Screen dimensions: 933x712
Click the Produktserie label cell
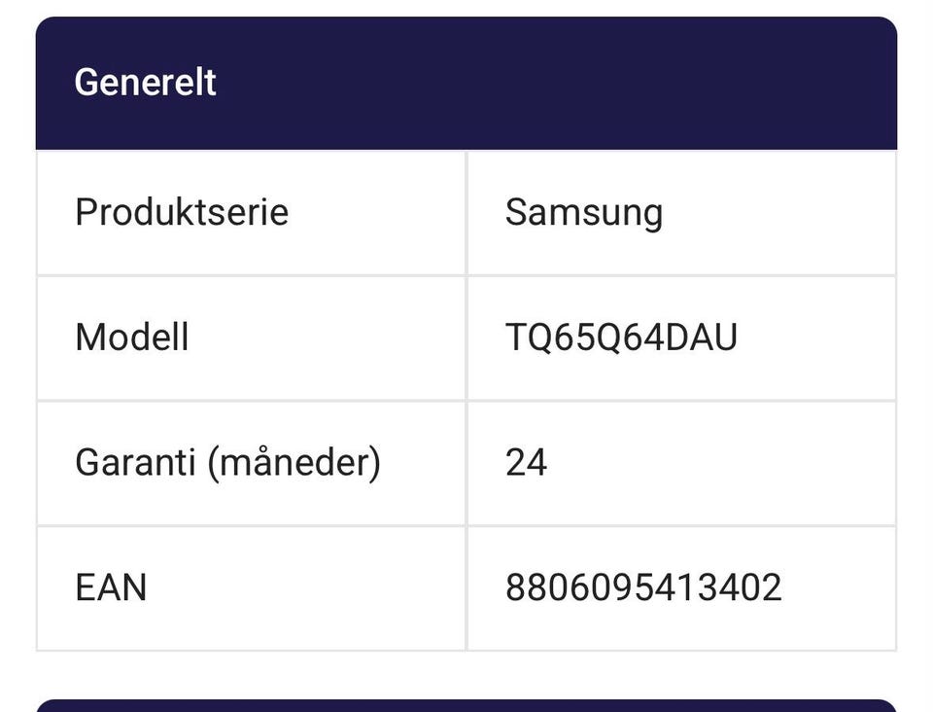pyautogui.click(x=251, y=213)
